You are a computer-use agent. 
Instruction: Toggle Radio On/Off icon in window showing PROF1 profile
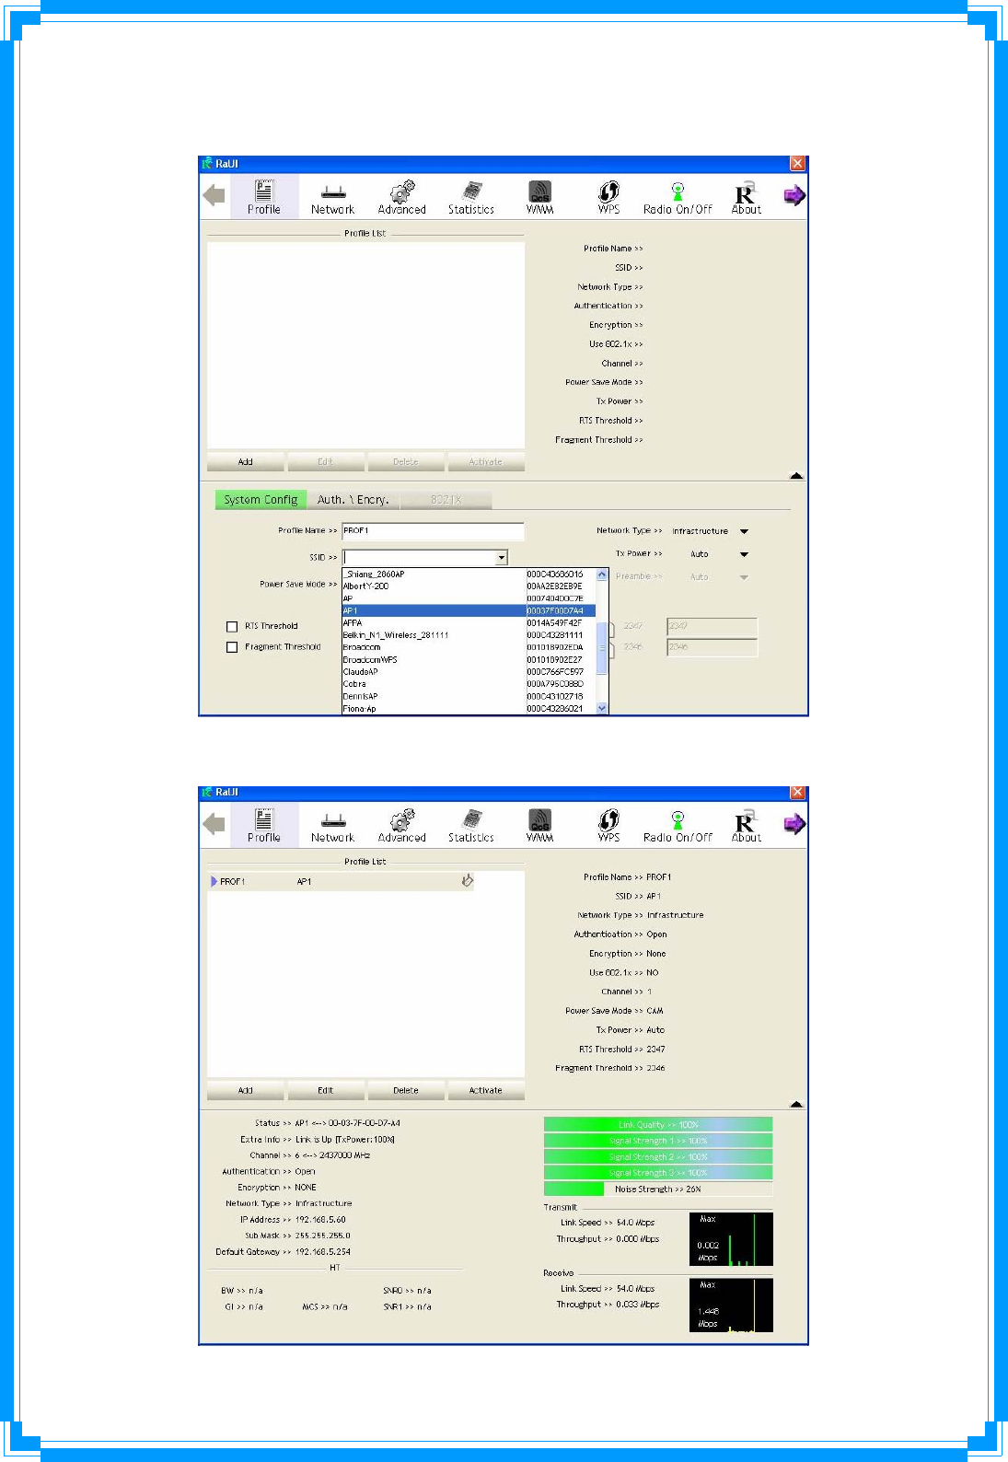click(x=678, y=826)
